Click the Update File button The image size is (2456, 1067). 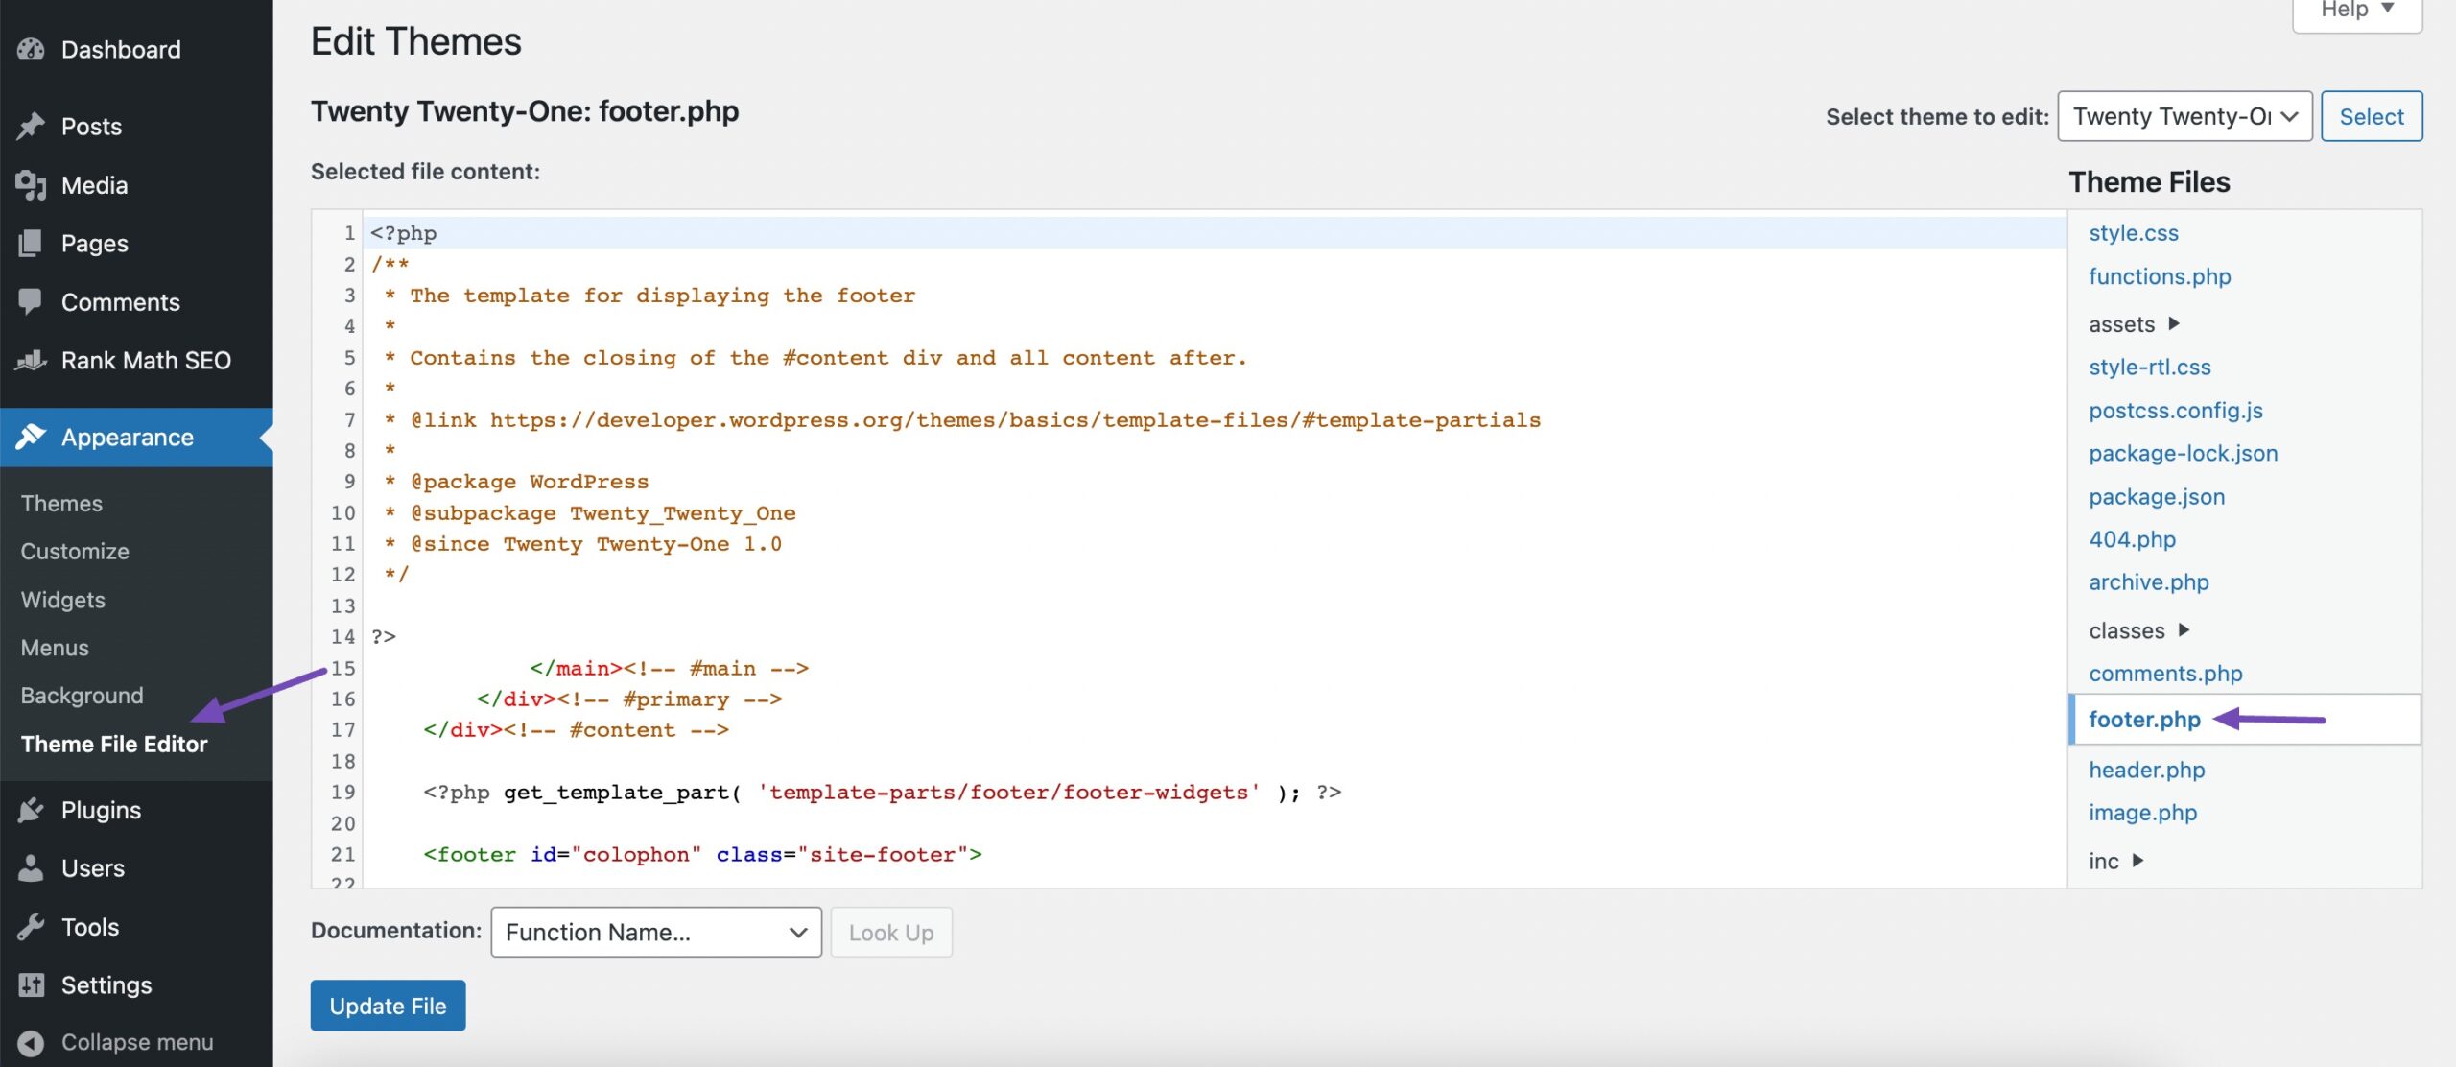click(x=388, y=1006)
